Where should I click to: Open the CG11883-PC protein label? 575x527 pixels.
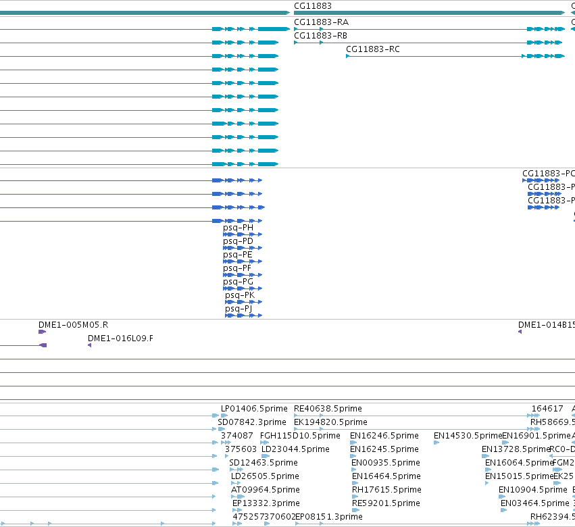pos(548,174)
